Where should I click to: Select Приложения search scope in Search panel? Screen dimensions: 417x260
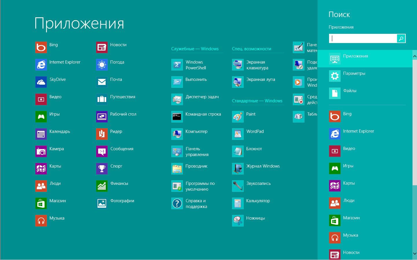tap(365, 59)
